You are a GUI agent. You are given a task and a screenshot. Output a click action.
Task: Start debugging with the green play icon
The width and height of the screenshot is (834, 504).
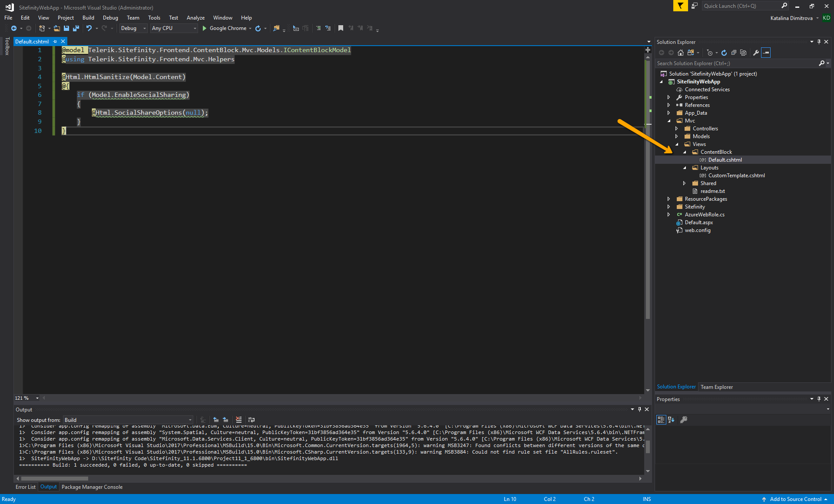click(204, 28)
